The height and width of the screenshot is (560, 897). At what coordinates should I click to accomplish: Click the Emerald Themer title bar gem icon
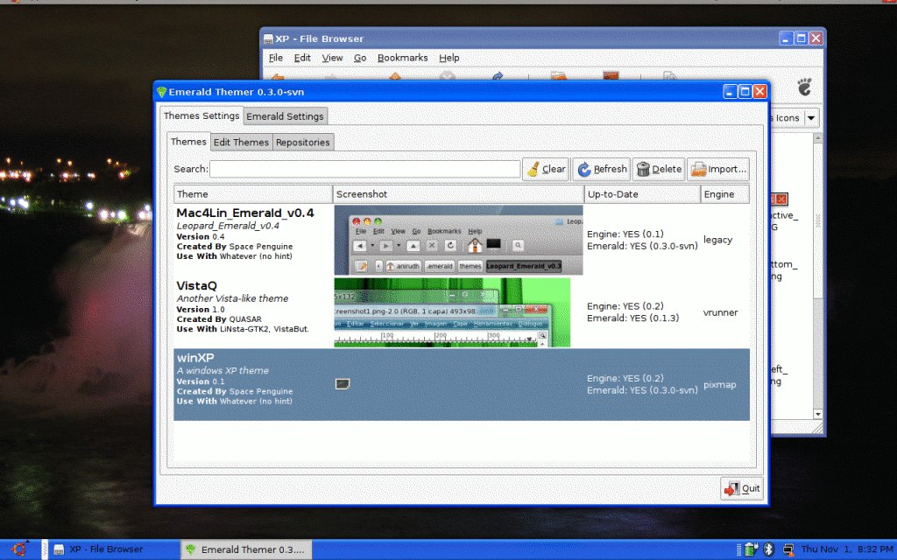click(161, 92)
